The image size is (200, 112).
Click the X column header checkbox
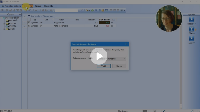tap(29, 20)
